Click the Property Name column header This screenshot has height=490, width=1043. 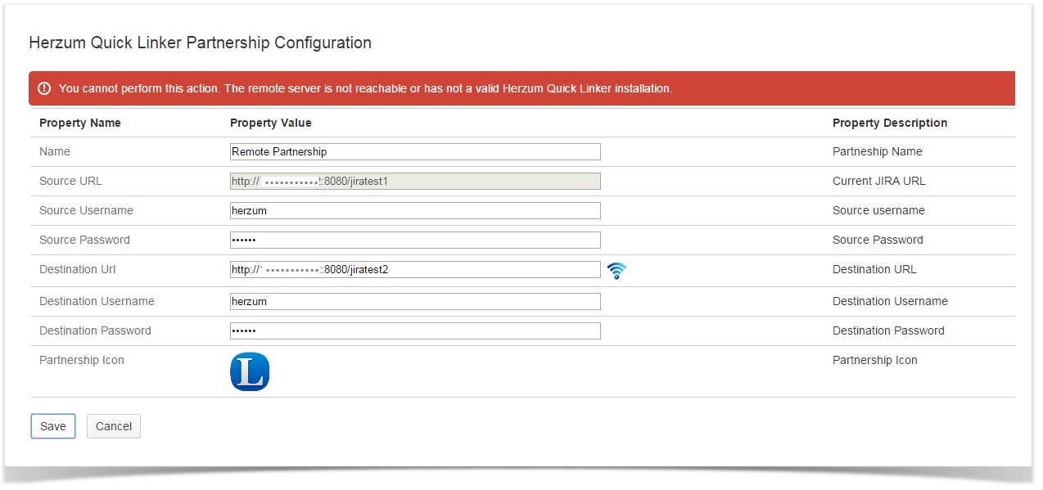[80, 123]
